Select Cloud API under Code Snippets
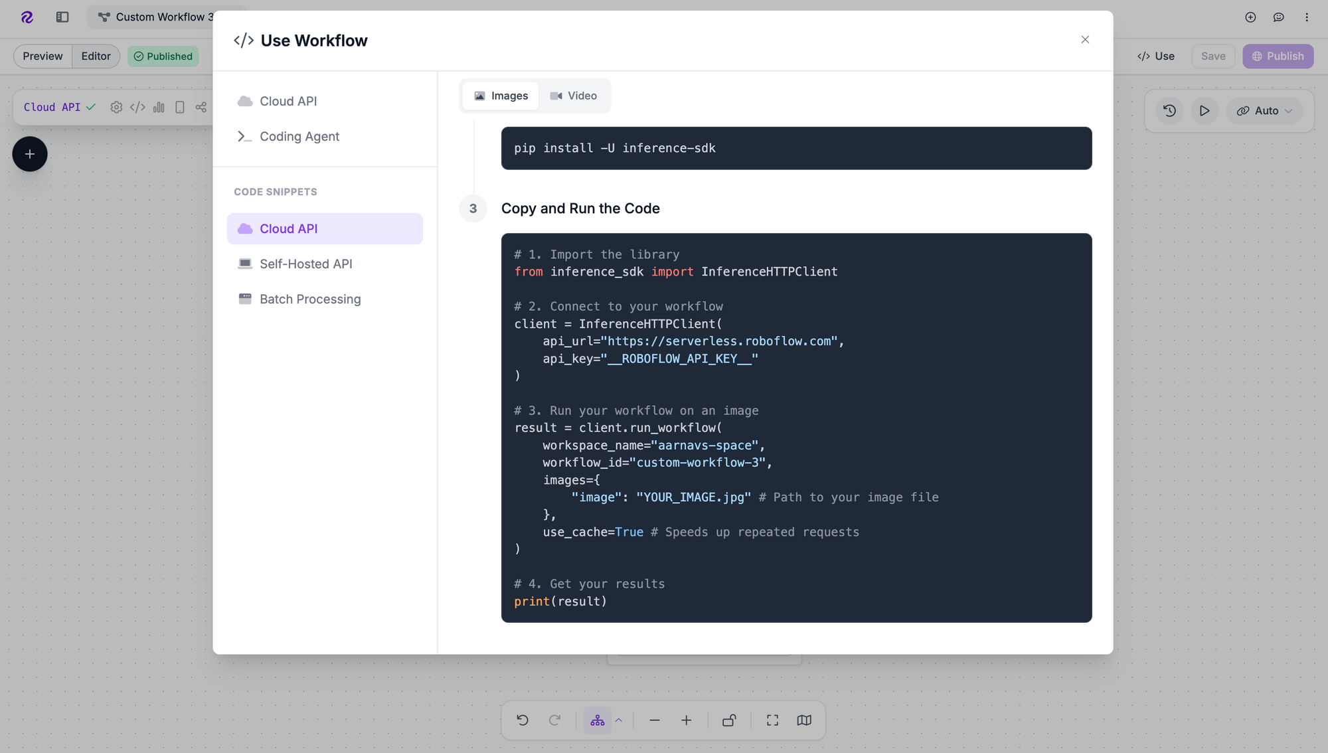This screenshot has height=753, width=1328. click(x=325, y=228)
